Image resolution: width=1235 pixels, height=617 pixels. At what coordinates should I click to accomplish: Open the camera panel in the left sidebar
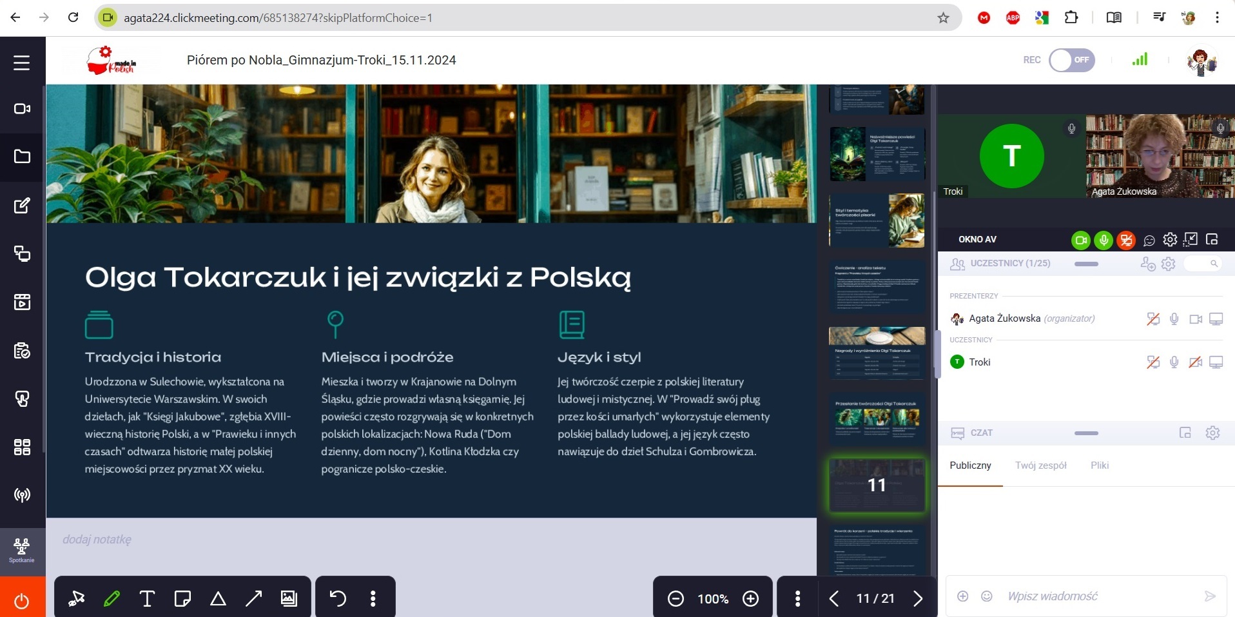pyautogui.click(x=22, y=108)
